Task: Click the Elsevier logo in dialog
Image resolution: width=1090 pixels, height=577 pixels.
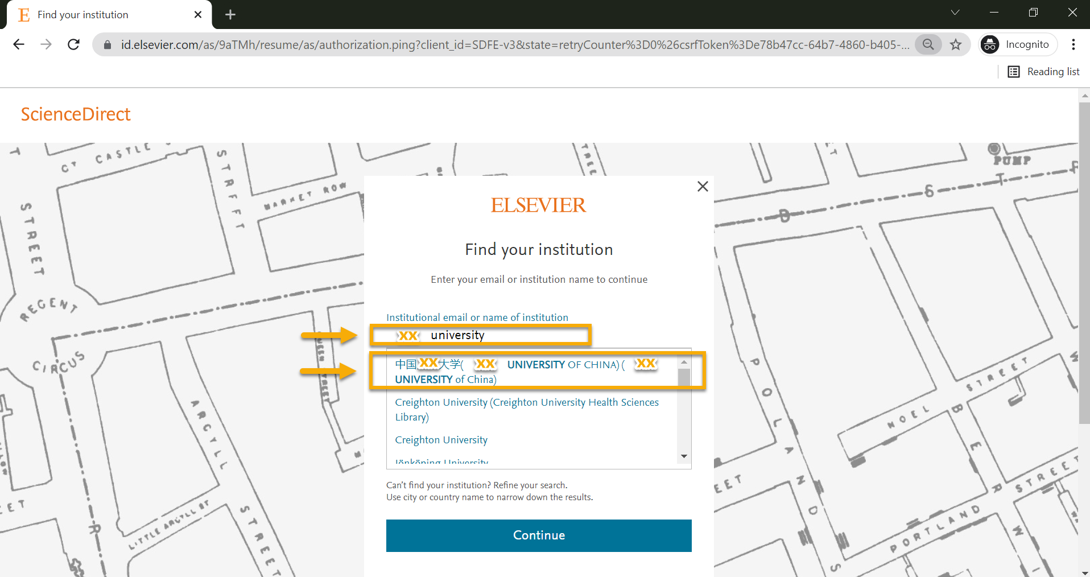Action: point(538,205)
